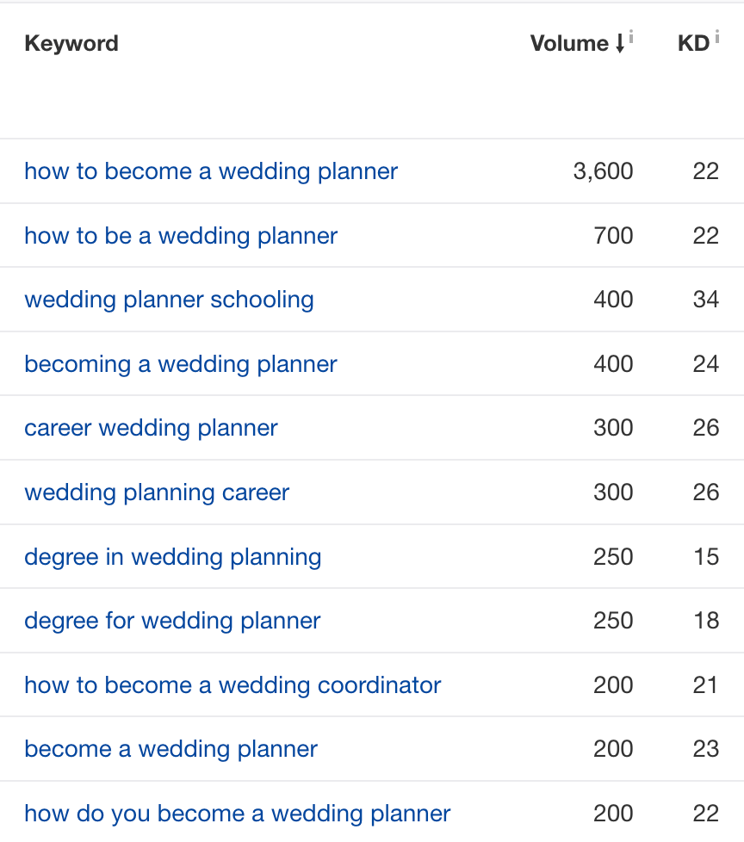Image resolution: width=744 pixels, height=842 pixels.
Task: Select the keyword 'degree in wedding planning'
Action: pyautogui.click(x=173, y=557)
